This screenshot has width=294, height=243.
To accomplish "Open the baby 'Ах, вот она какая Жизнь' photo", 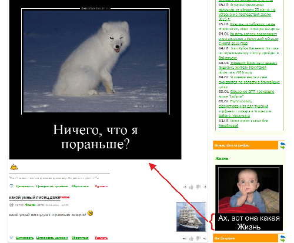I will [x=249, y=198].
